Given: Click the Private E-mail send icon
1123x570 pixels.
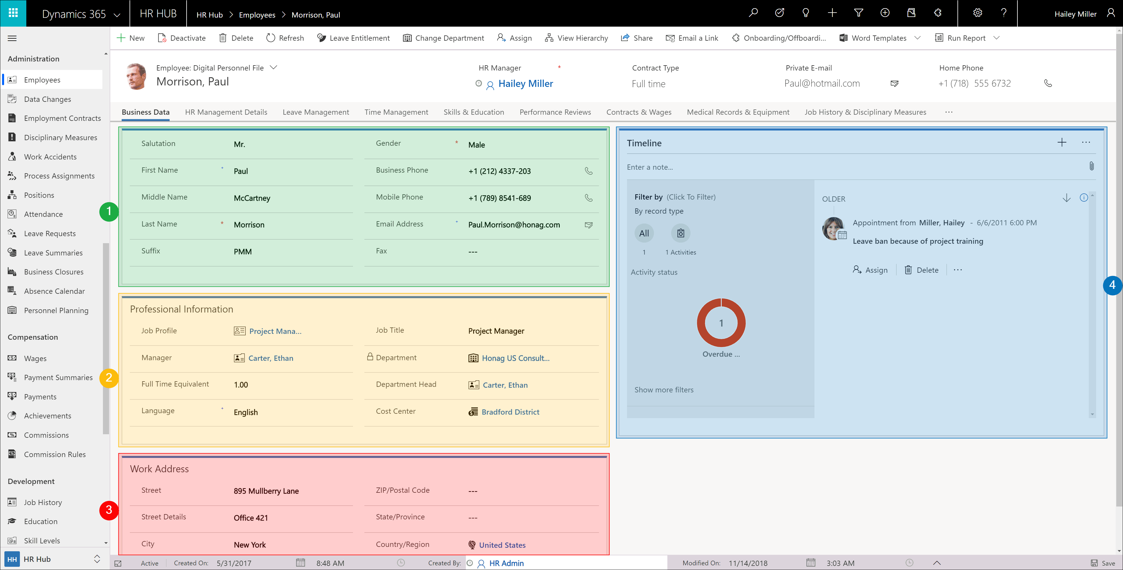Looking at the screenshot, I should pos(895,83).
